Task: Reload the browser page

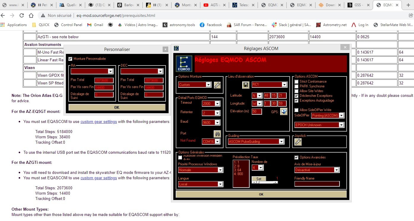Action: [x=22, y=15]
